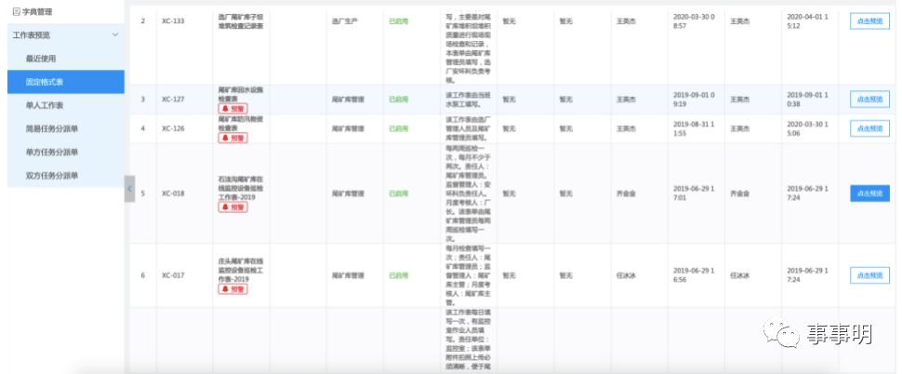Choose 单方任务分派单 from the sidebar
Viewport: 902px width, 374px height.
click(x=52, y=152)
